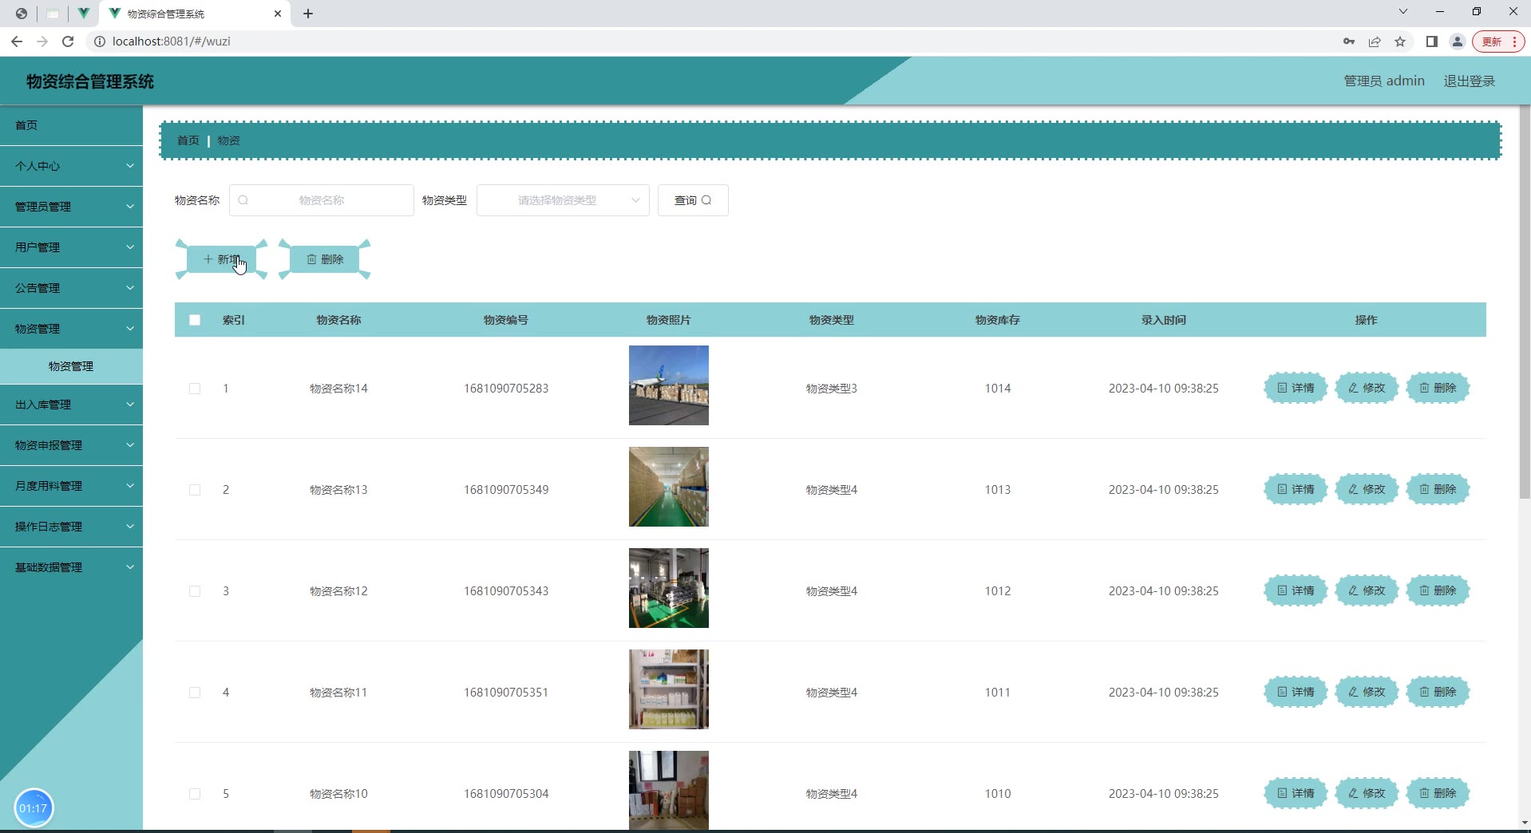Click 删除 for 物资名称12 row

pos(1438,590)
